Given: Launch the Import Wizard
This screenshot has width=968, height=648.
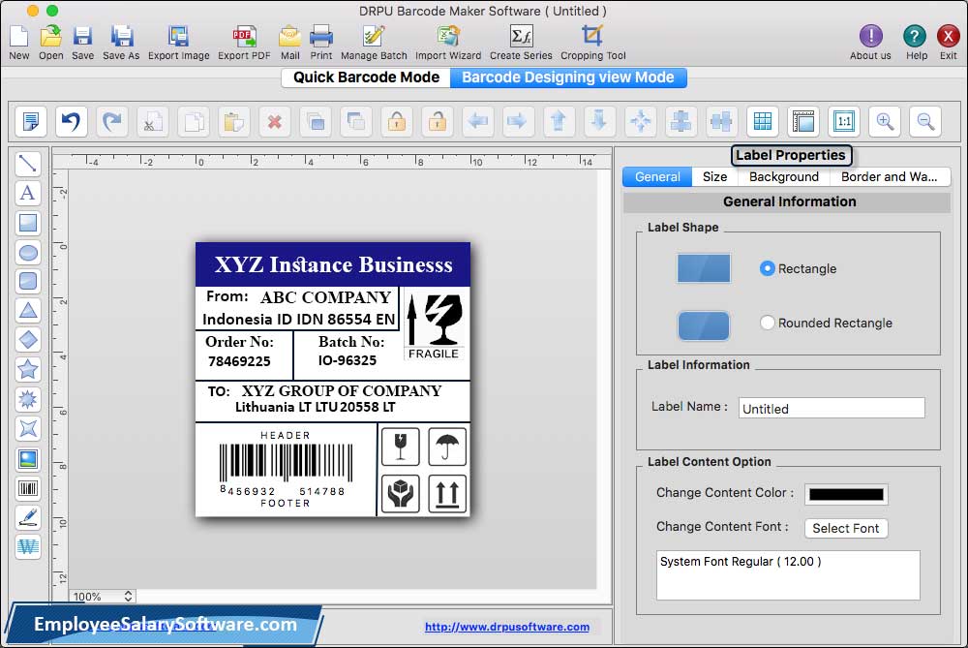Looking at the screenshot, I should coord(448,42).
